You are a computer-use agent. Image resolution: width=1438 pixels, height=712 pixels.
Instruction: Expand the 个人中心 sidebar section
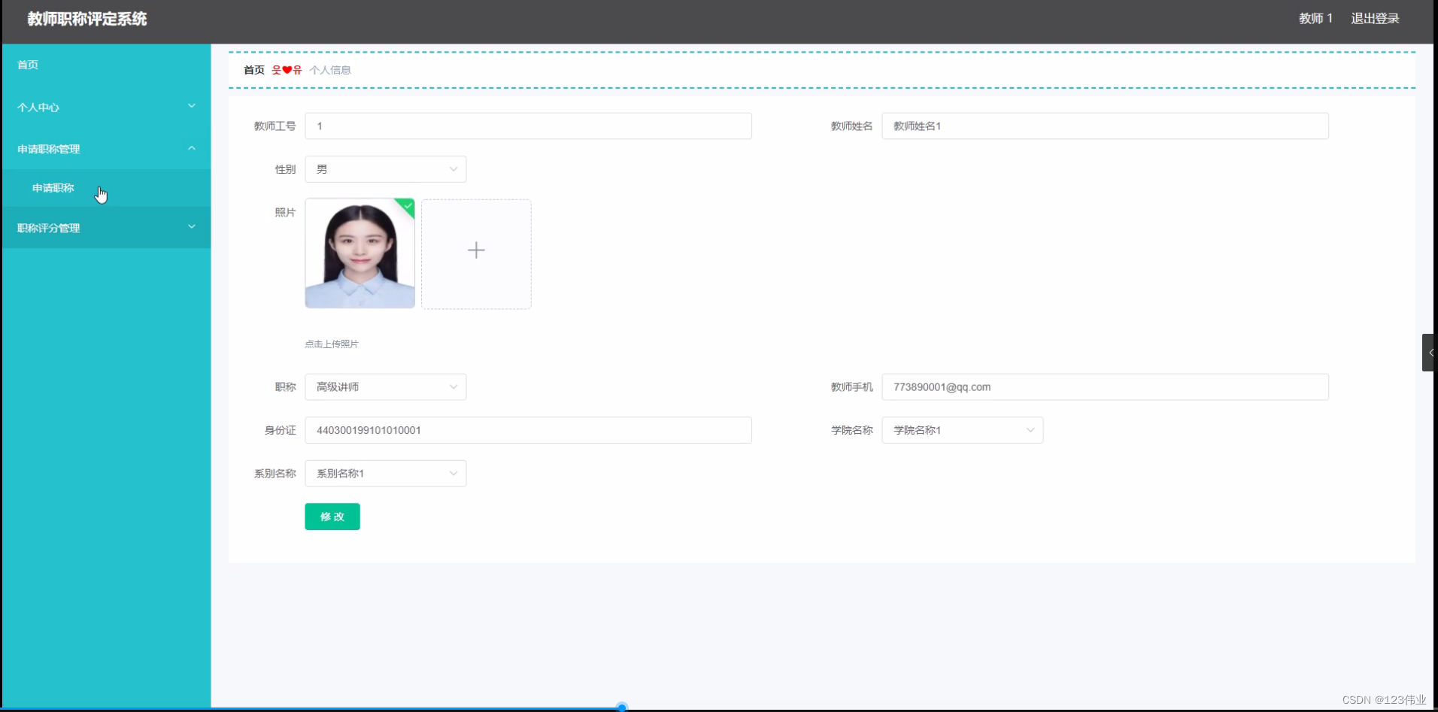pos(105,107)
